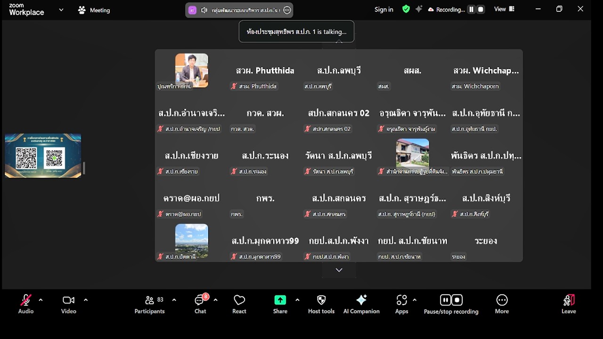The width and height of the screenshot is (603, 339).
Task: Expand apps options caret
Action: (415, 299)
